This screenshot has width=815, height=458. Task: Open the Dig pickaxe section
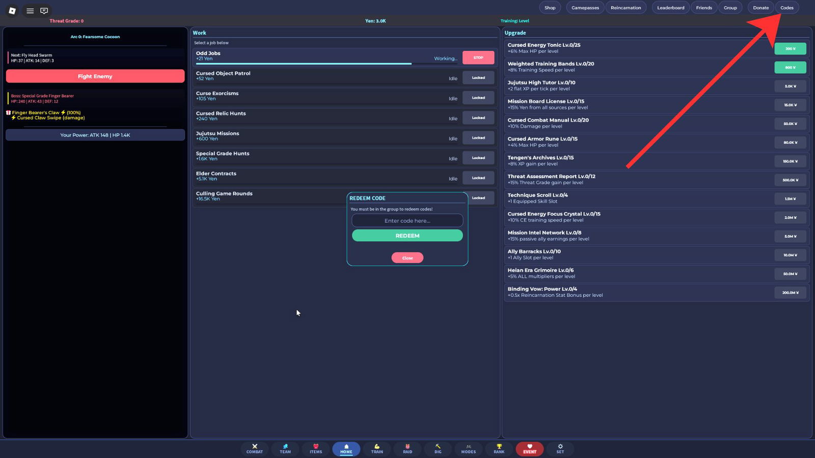point(438,449)
